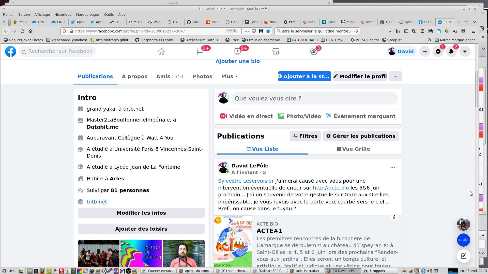Viewport: 488px width, 274px height.
Task: Switch publications to Vue Liste
Action: 262,149
